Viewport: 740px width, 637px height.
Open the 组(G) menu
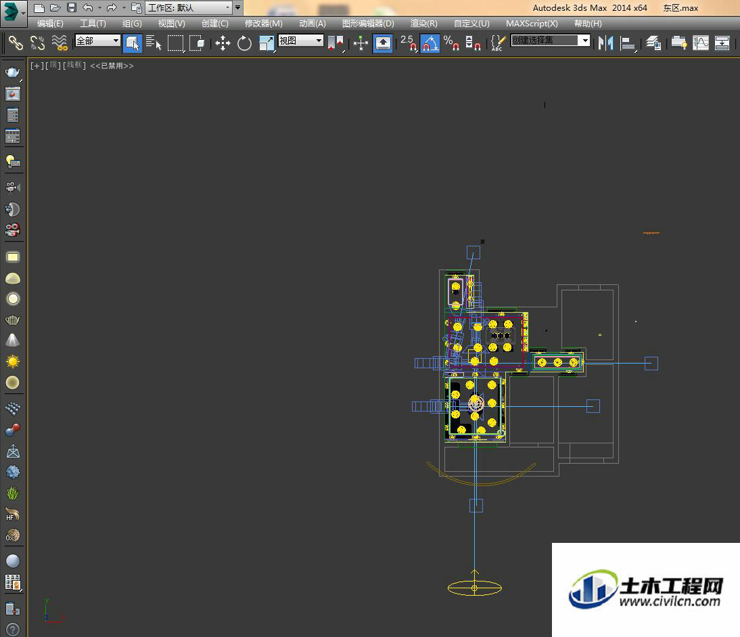click(132, 24)
